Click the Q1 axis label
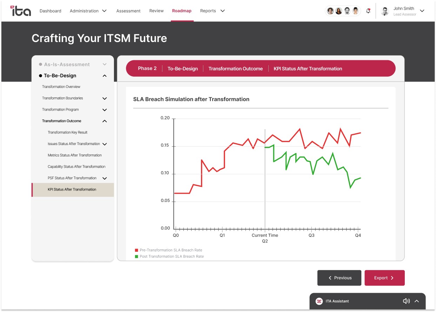Image resolution: width=436 pixels, height=312 pixels. click(x=222, y=235)
